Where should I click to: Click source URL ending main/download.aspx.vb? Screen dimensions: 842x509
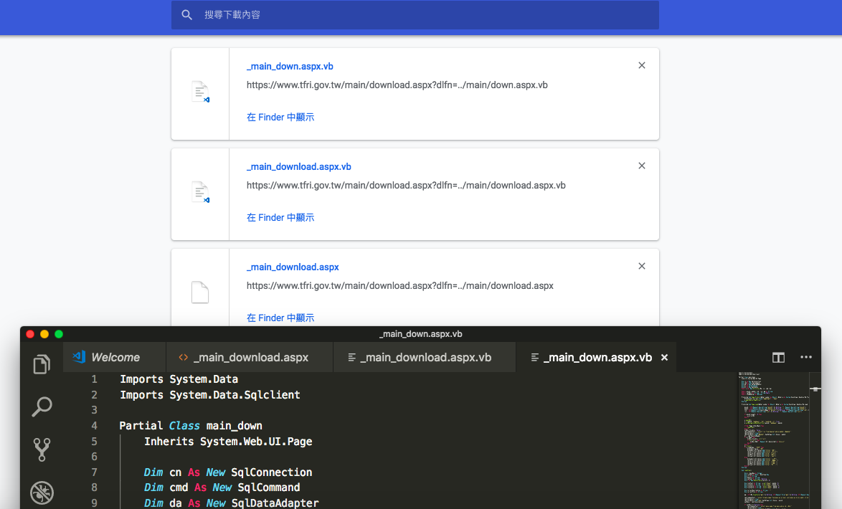406,185
